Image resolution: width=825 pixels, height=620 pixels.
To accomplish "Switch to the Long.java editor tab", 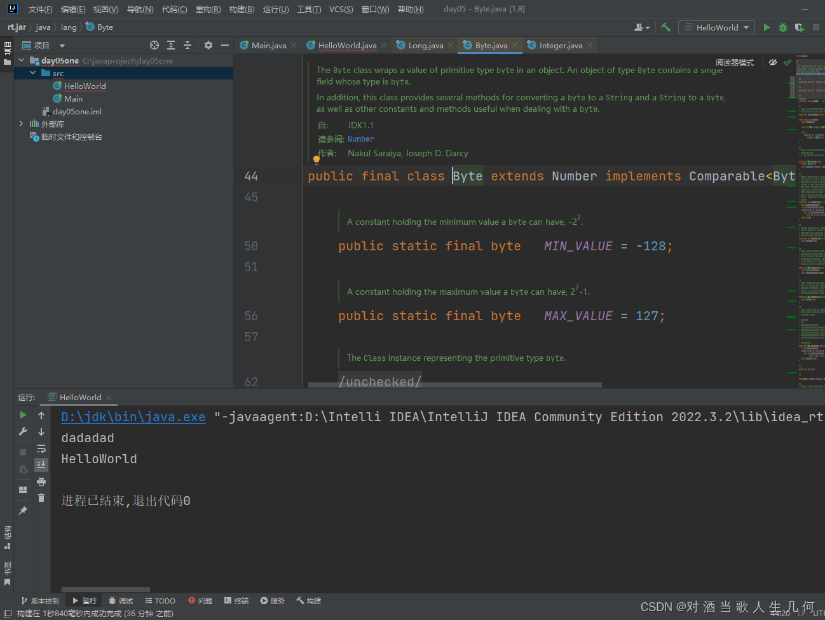I will [425, 45].
